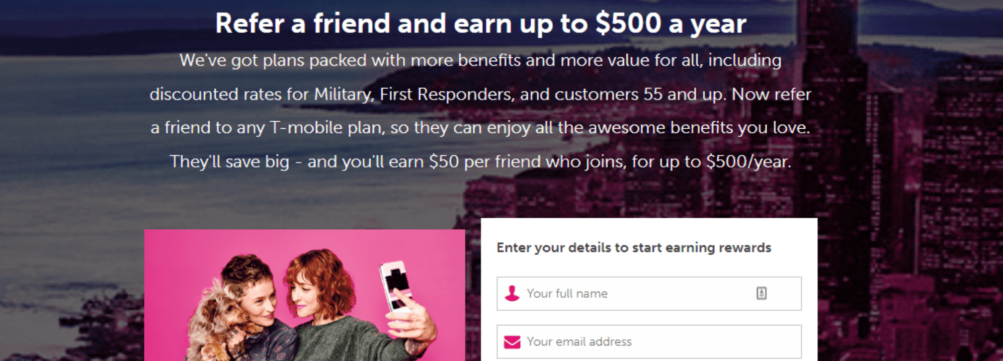
Task: Click the line starting "We've got plans packed"
Action: pos(480,60)
